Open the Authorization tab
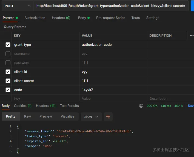This screenshot has width=194, height=157. (35, 18)
